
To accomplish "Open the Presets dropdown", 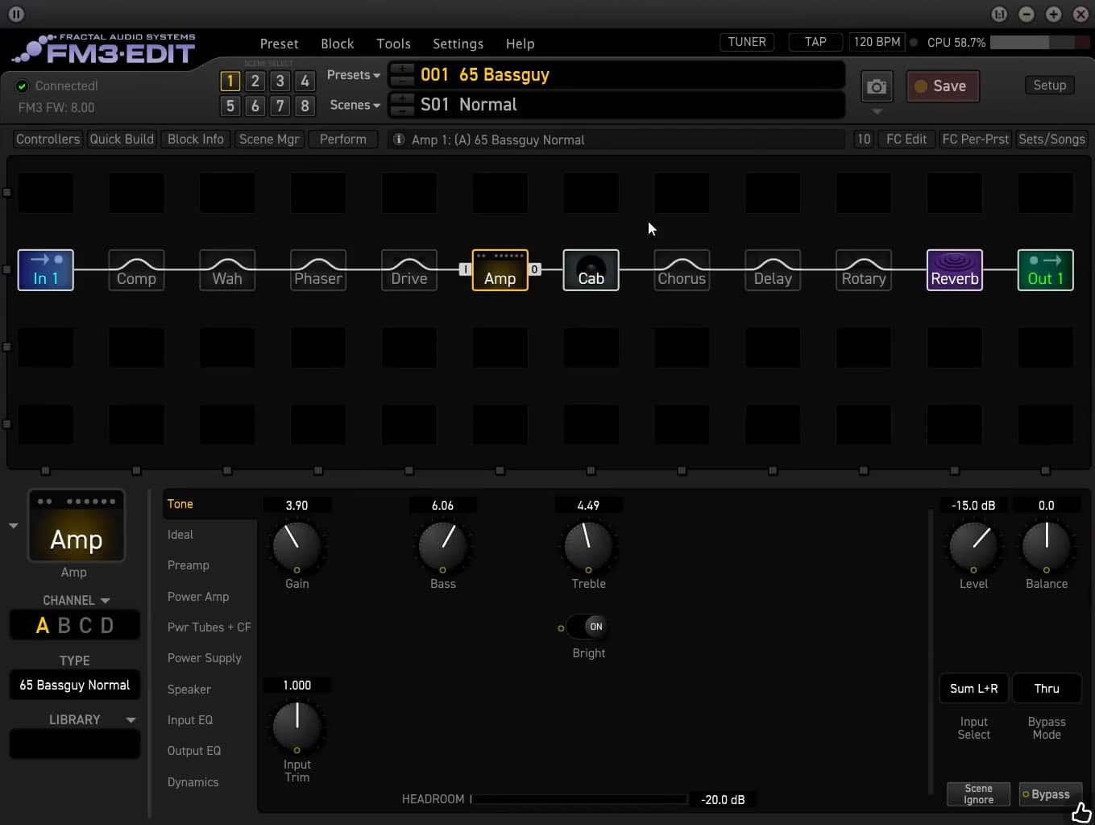I will [x=354, y=75].
